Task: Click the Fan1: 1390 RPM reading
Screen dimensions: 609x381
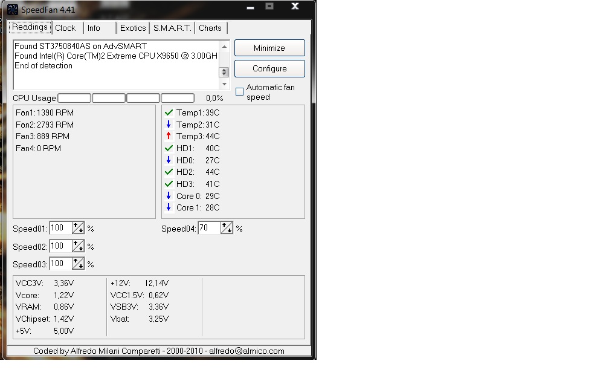Action: 45,112
